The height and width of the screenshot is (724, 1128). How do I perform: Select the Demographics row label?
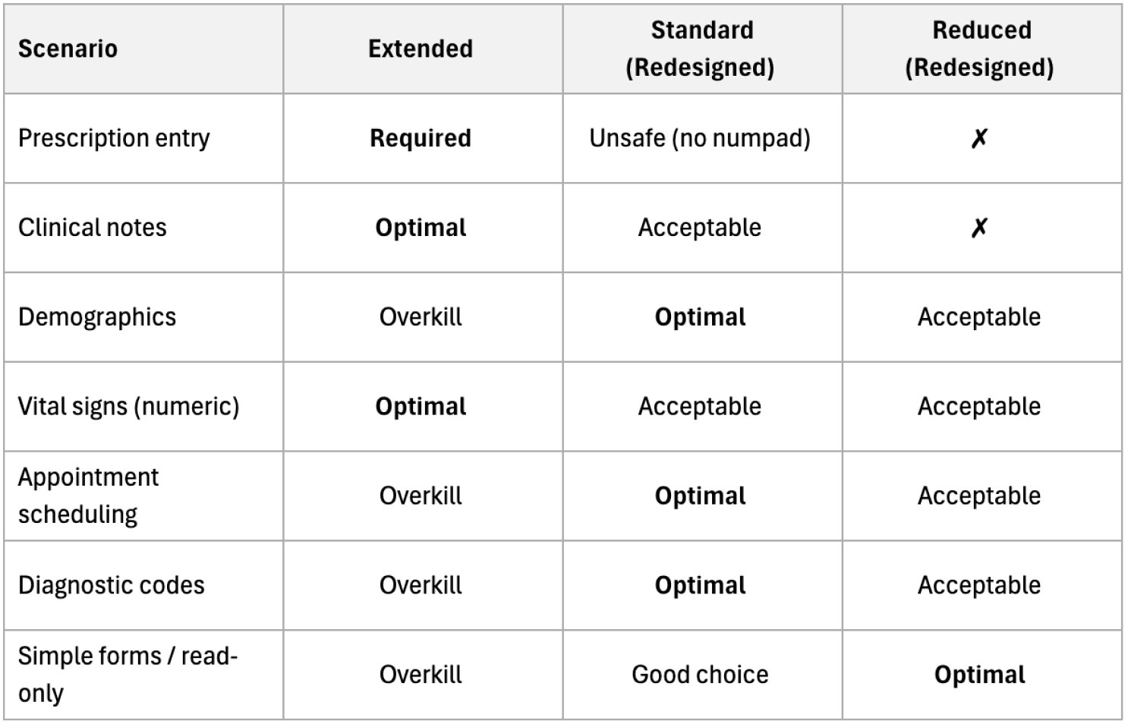pyautogui.click(x=97, y=317)
